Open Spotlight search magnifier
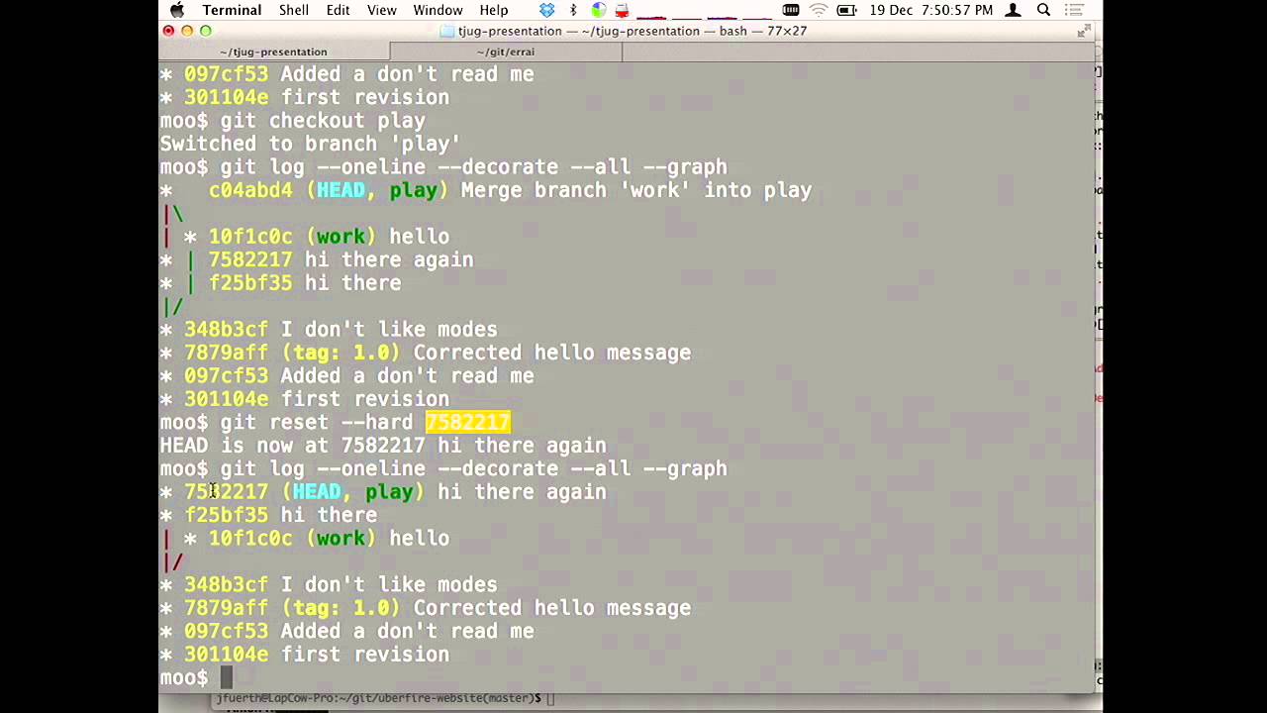 [1043, 10]
